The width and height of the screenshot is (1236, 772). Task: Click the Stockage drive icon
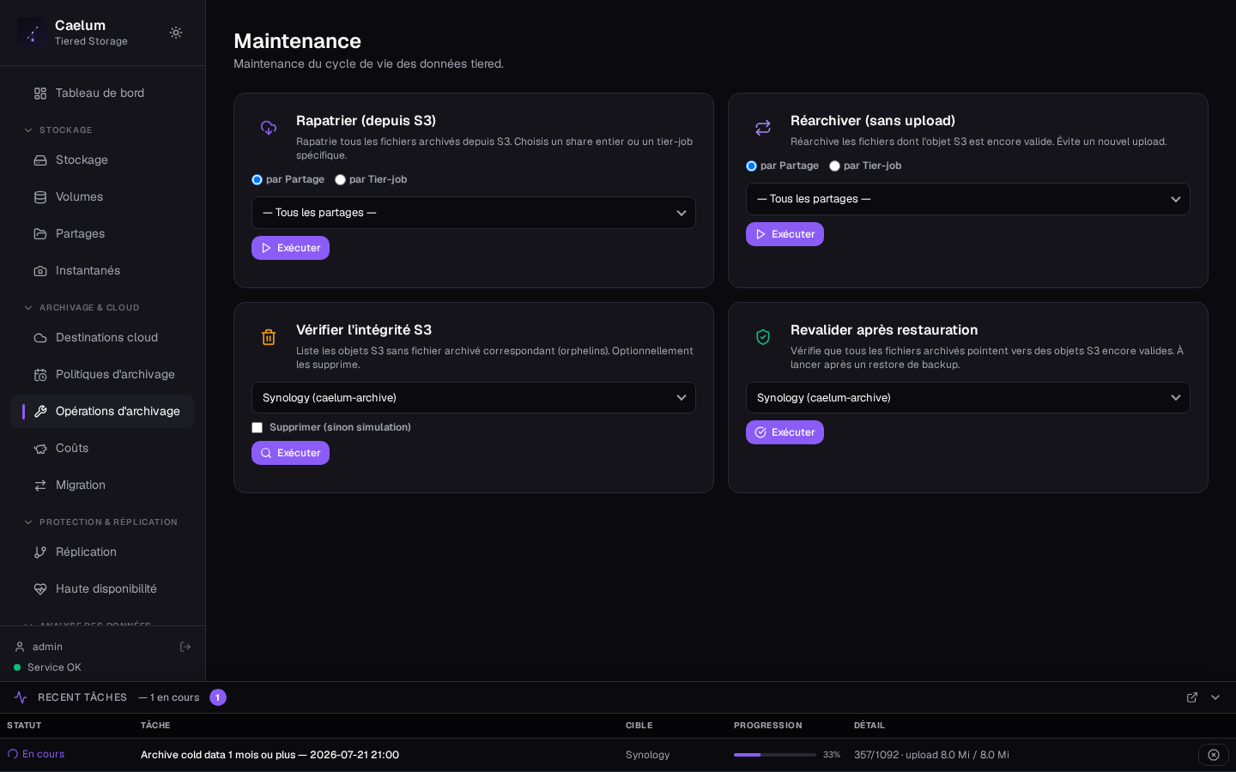(x=40, y=160)
